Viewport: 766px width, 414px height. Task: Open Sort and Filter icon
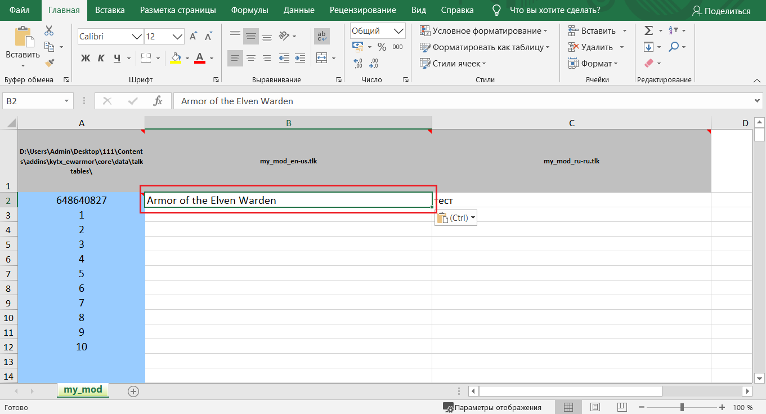pyautogui.click(x=673, y=30)
